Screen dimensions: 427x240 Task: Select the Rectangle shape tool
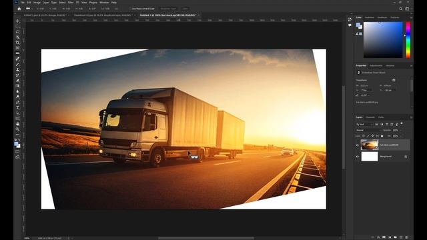18,119
